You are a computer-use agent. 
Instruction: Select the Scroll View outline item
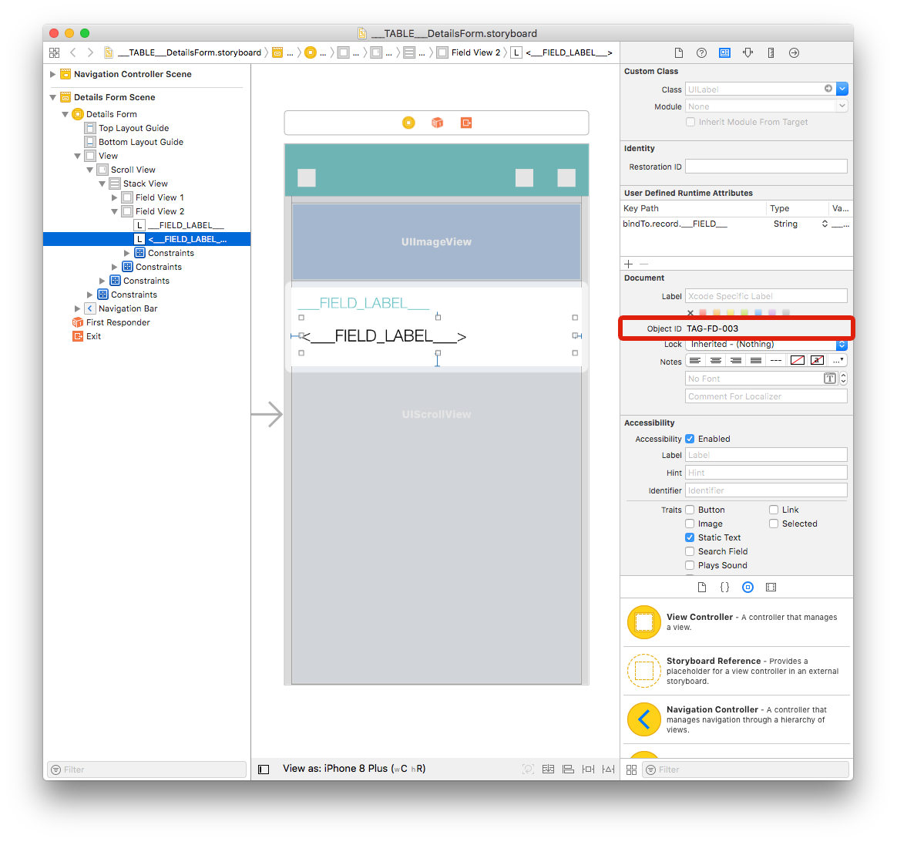tap(133, 170)
